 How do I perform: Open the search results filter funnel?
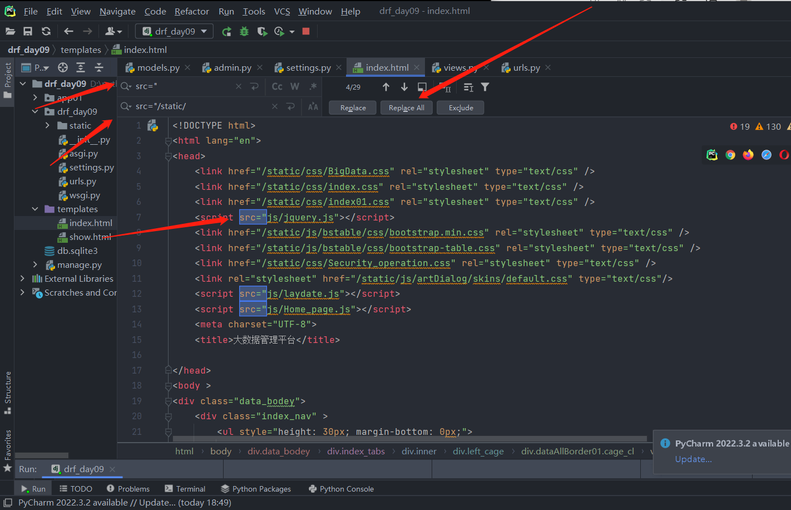(485, 87)
